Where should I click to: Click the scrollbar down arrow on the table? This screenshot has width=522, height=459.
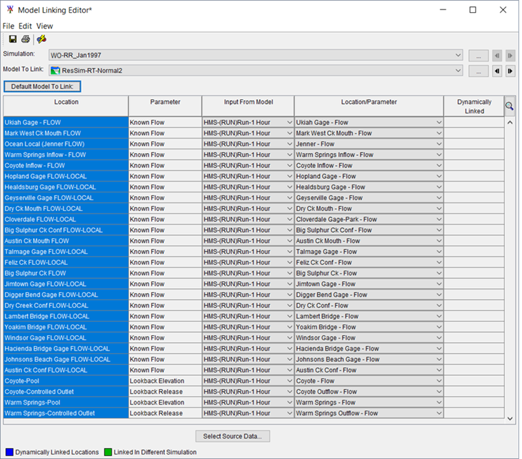[x=510, y=418]
